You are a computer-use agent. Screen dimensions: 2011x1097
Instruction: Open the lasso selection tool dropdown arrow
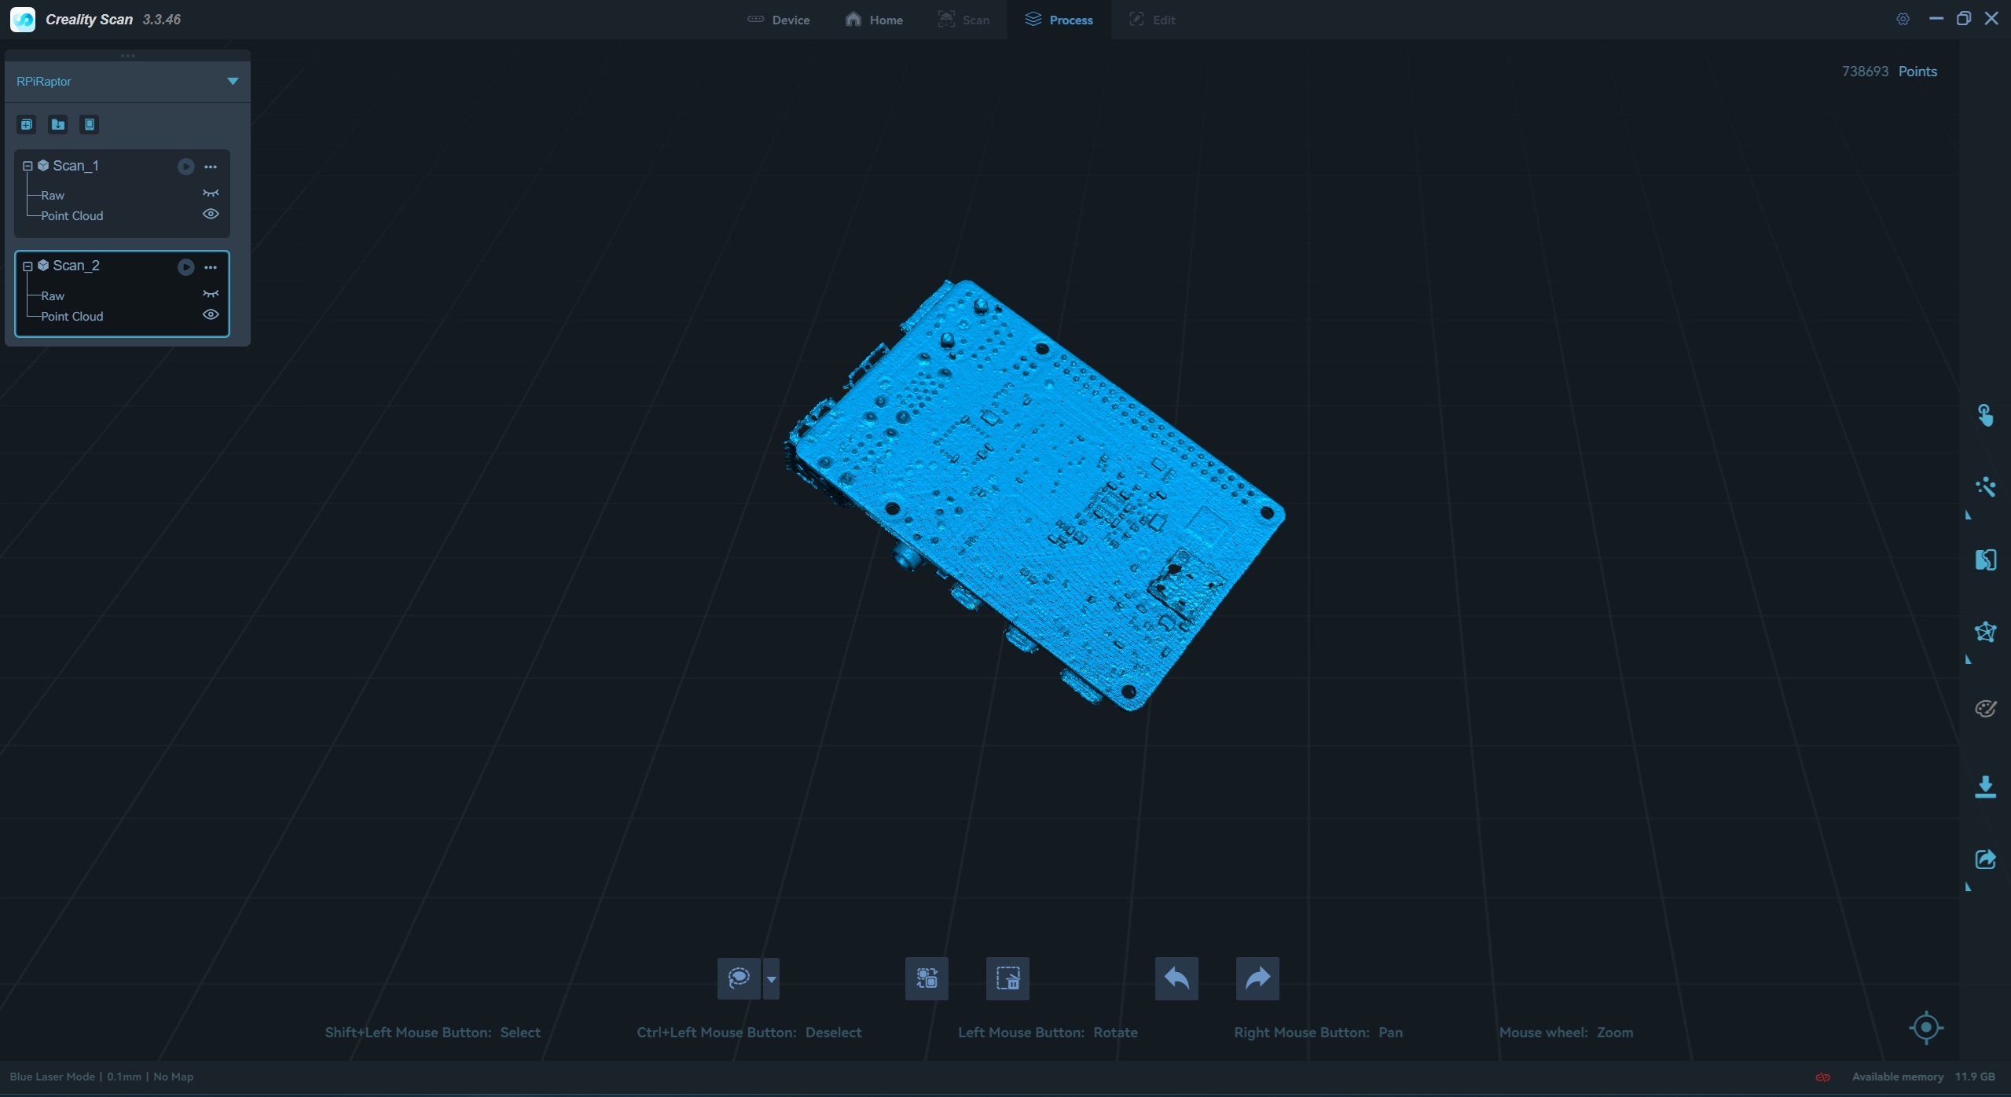tap(772, 979)
